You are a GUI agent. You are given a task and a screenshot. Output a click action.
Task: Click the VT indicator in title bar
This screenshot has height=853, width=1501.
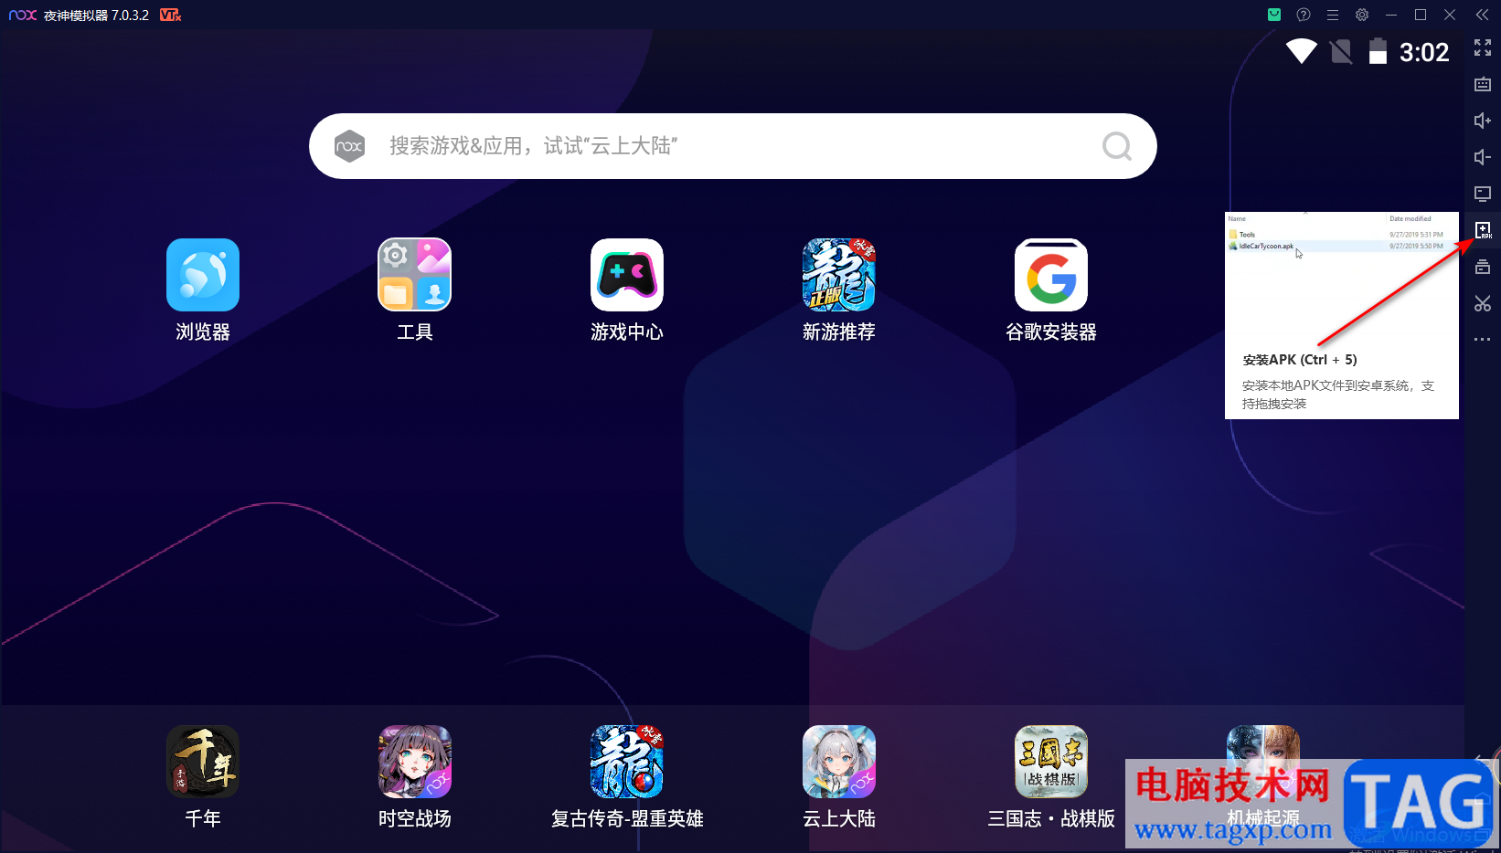(170, 15)
